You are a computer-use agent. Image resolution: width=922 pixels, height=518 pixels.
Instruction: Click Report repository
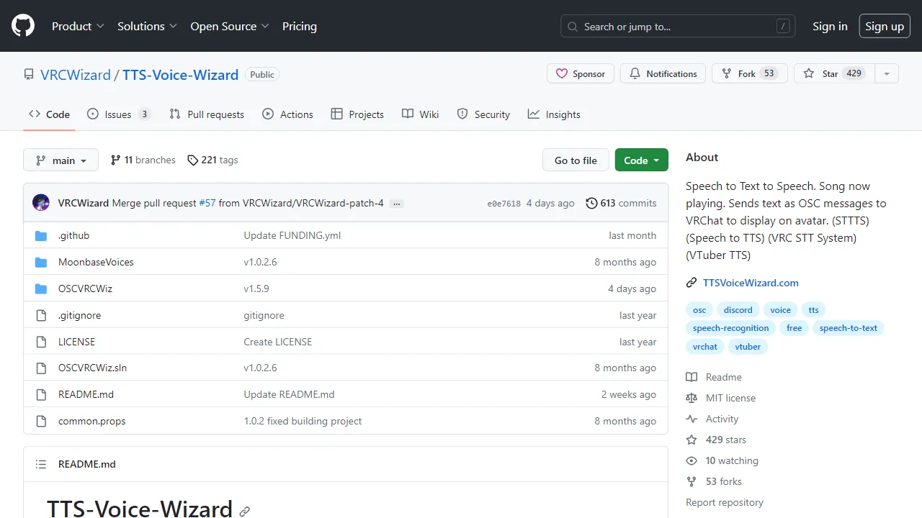click(725, 502)
